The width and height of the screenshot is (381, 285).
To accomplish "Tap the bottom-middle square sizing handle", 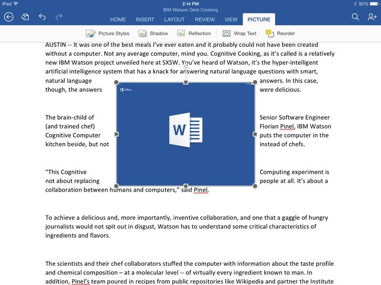I will pos(186,186).
